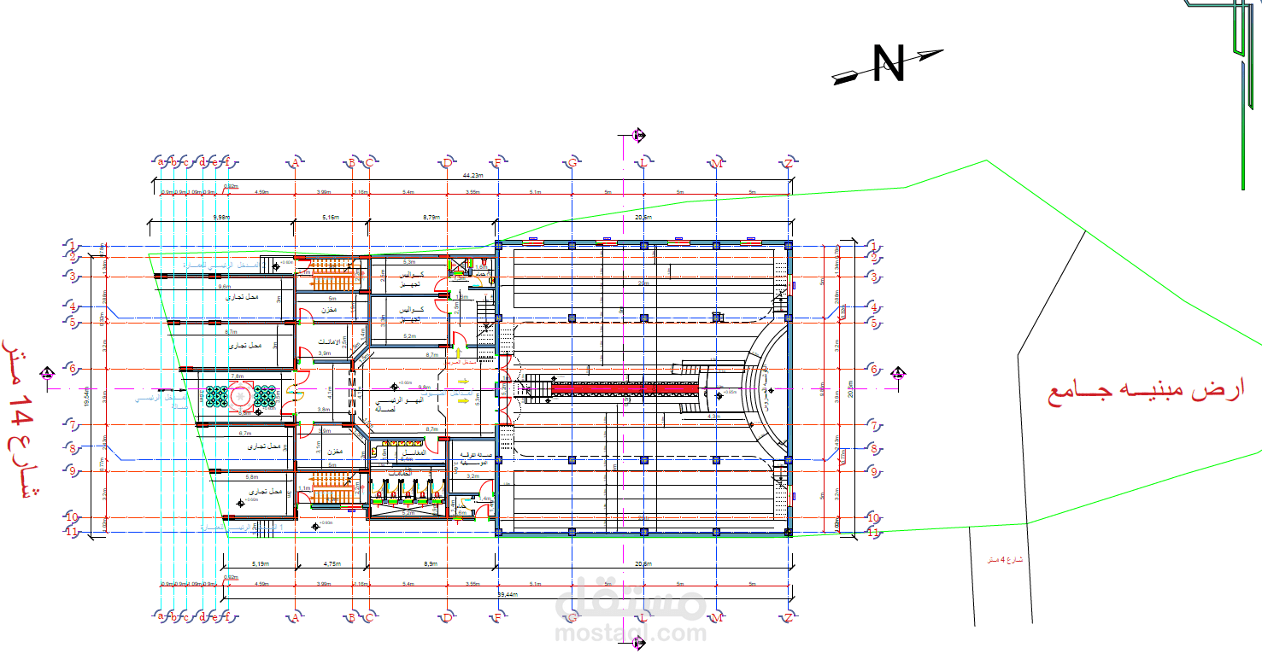Select the red catwalk strip in the hall
This screenshot has width=1262, height=659.
pos(626,388)
